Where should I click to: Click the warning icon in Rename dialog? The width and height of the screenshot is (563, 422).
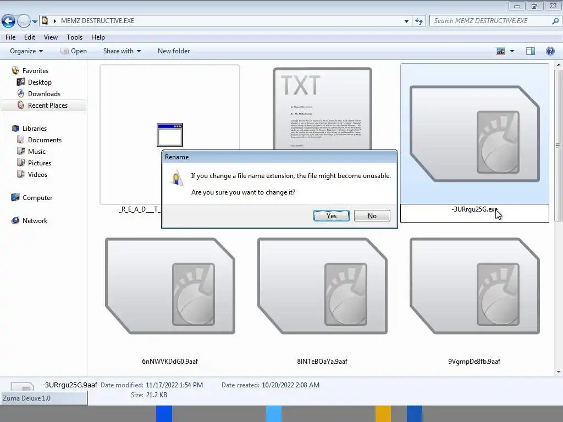[176, 178]
